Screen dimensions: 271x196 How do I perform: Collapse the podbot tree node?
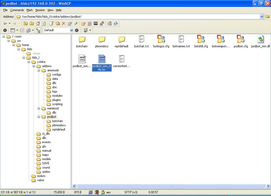(x=39, y=117)
